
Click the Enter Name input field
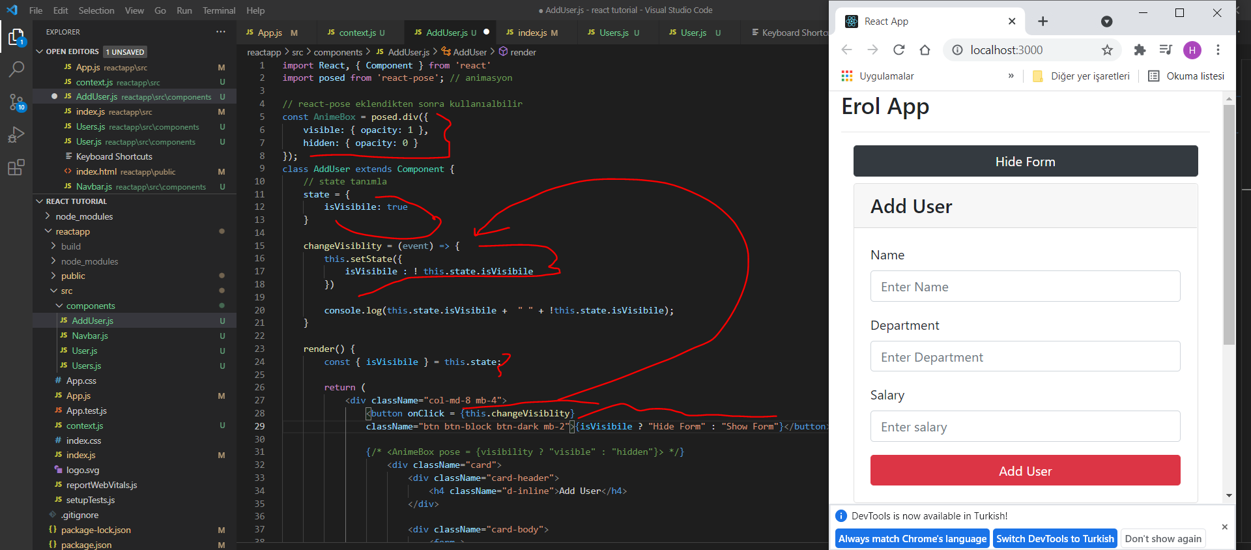pyautogui.click(x=1025, y=287)
